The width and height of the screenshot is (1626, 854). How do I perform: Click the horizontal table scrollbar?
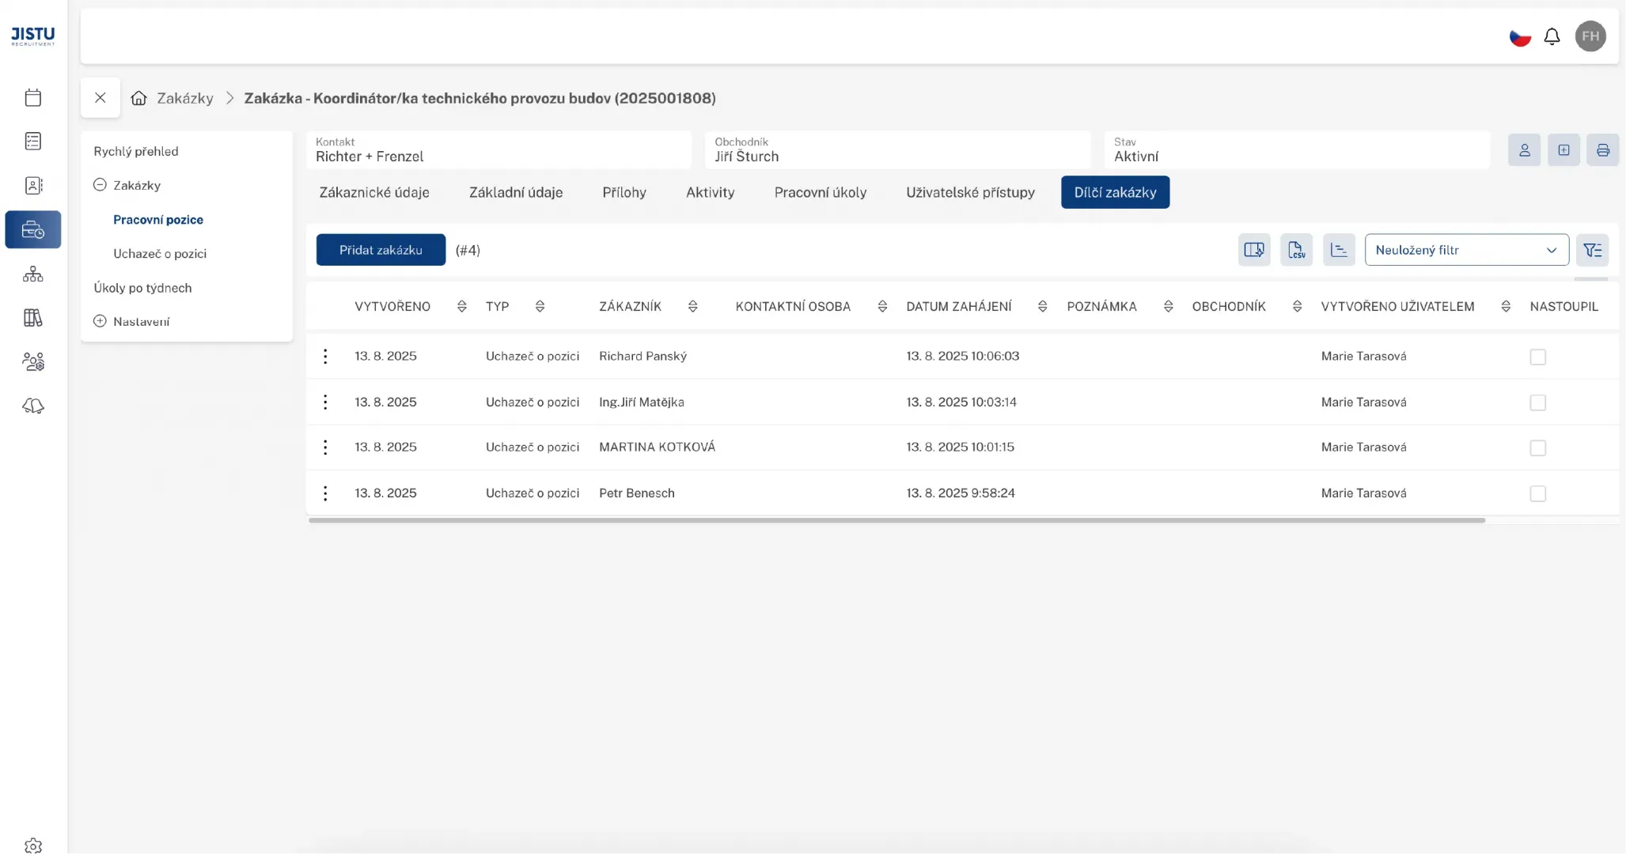(x=896, y=520)
